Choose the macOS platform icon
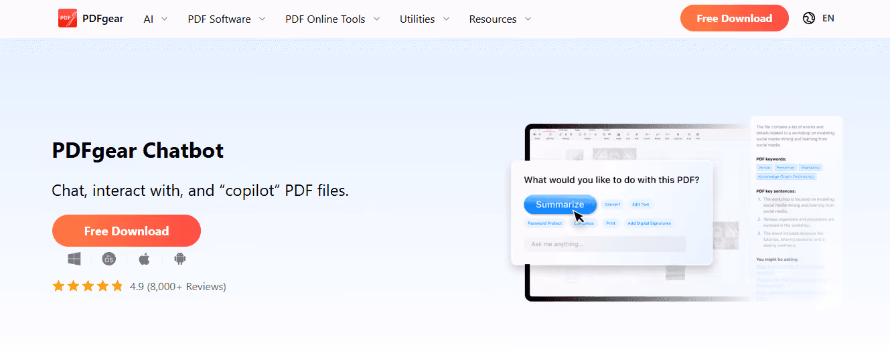This screenshot has height=351, width=890. point(109,259)
